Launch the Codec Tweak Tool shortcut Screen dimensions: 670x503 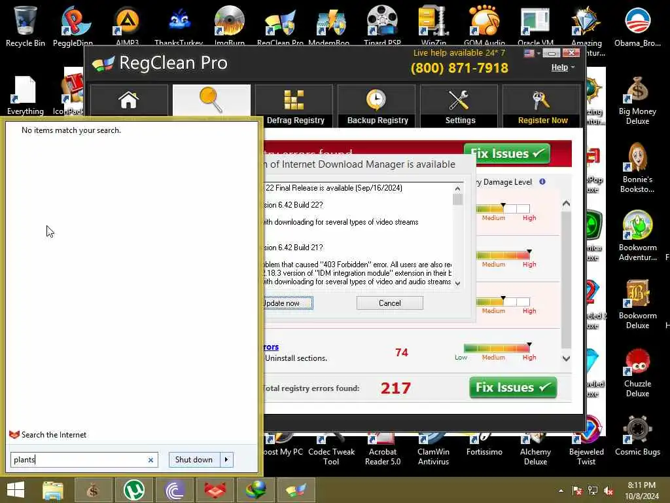point(331,449)
